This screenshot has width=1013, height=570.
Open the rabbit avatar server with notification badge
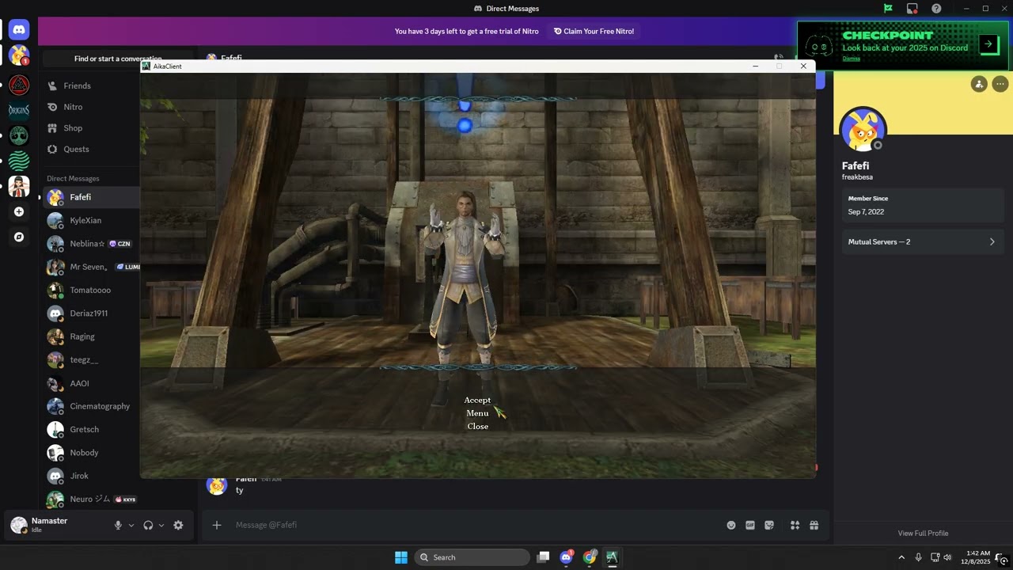(x=19, y=55)
